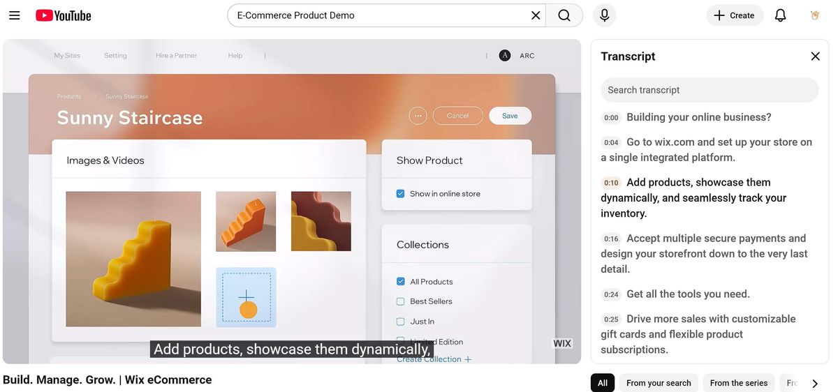This screenshot has width=838, height=392.
Task: Select the All filter chip
Action: [x=603, y=383]
